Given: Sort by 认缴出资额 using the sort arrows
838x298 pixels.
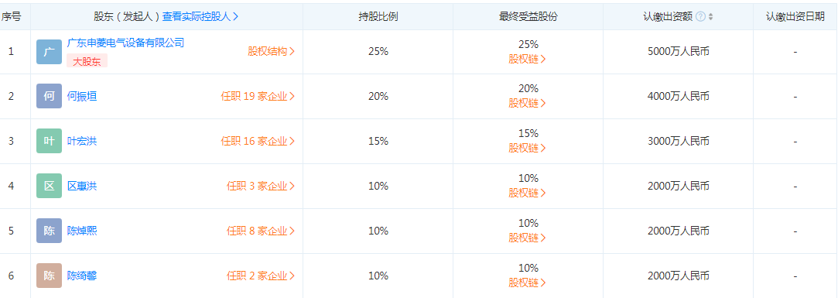Looking at the screenshot, I should [x=710, y=16].
